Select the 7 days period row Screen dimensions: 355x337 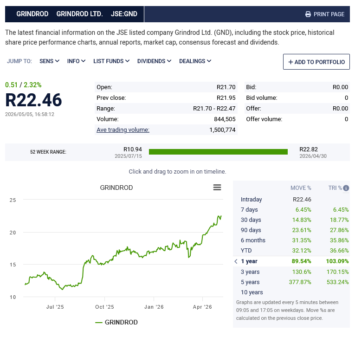coord(291,210)
